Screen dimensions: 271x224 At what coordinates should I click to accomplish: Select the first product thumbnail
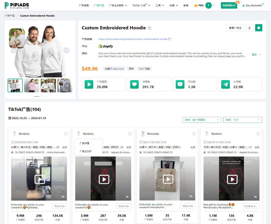pos(15,85)
